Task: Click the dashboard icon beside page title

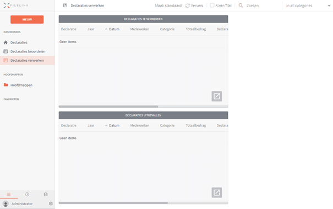Action: pyautogui.click(x=65, y=6)
